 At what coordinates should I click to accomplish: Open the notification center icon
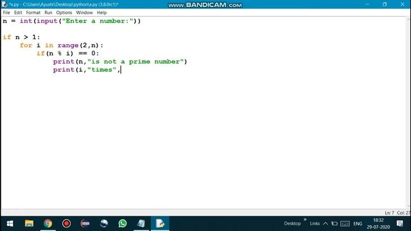[399, 223]
